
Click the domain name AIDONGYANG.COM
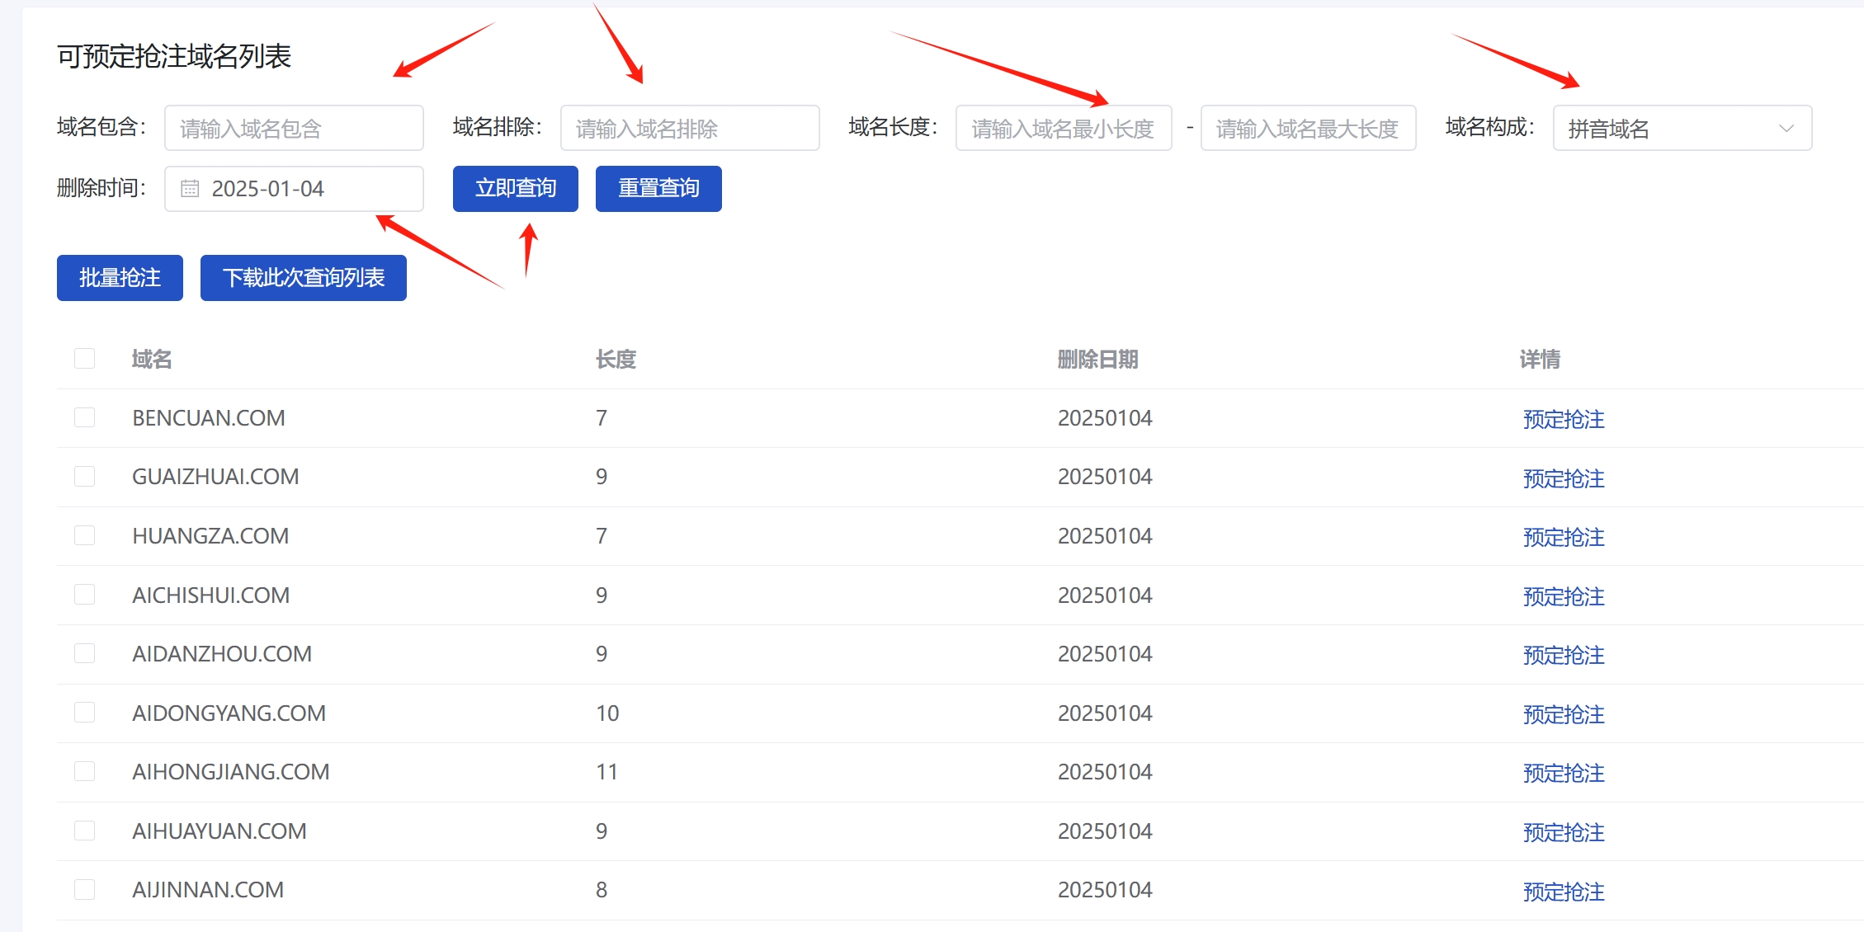[x=229, y=713]
